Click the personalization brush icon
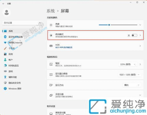 5,48
